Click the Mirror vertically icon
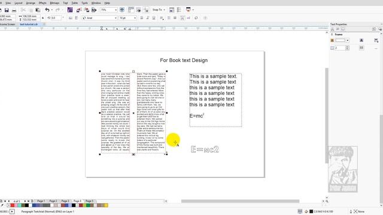383x215 pixels. pyautogui.click(x=77, y=18)
